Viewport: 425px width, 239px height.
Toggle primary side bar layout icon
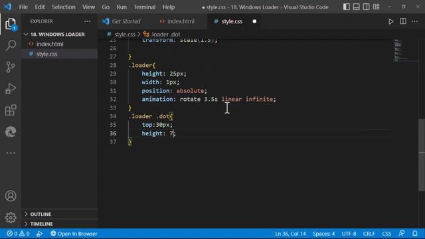click(346, 7)
